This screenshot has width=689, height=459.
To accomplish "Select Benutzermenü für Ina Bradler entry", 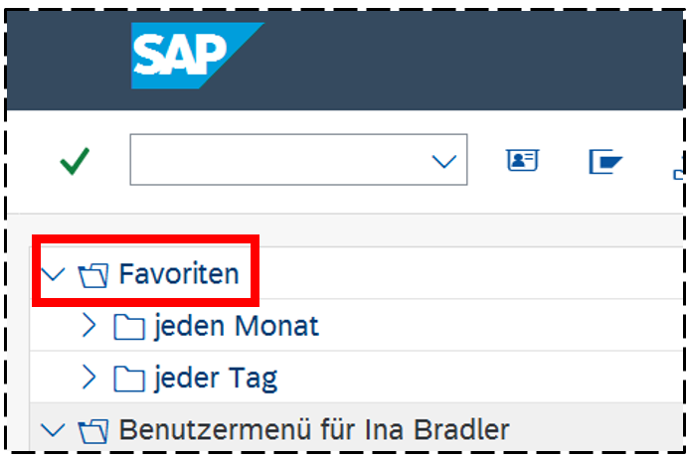I will [313, 430].
